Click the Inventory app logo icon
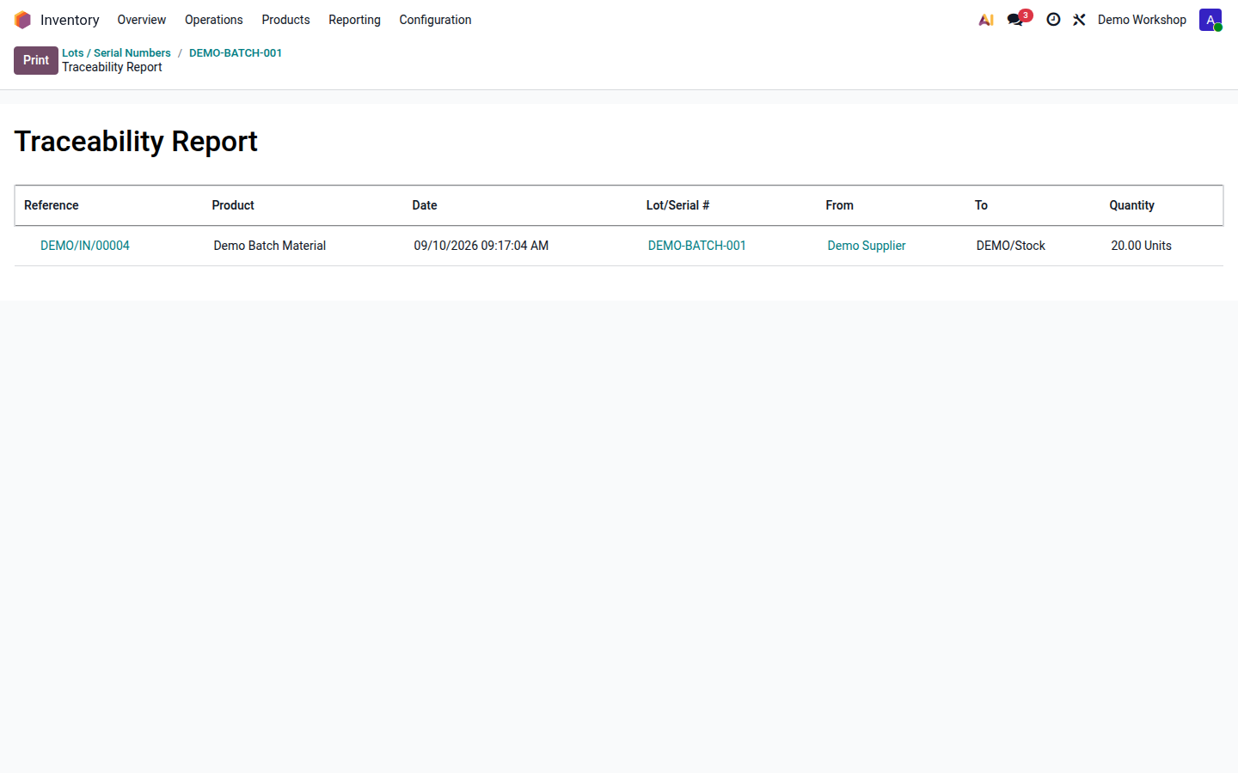The width and height of the screenshot is (1238, 773). (x=22, y=20)
